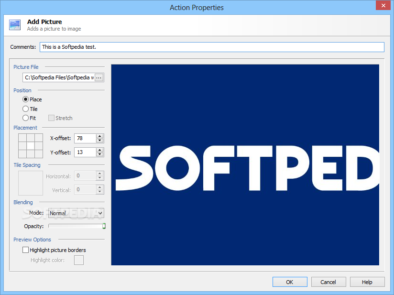This screenshot has height=295, width=394.
Task: Click the Horizontal spacing value field
Action: click(x=85, y=175)
